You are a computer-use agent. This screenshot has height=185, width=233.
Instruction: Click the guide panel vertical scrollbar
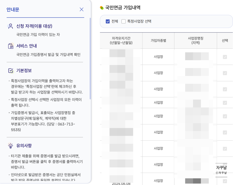(x=90, y=59)
